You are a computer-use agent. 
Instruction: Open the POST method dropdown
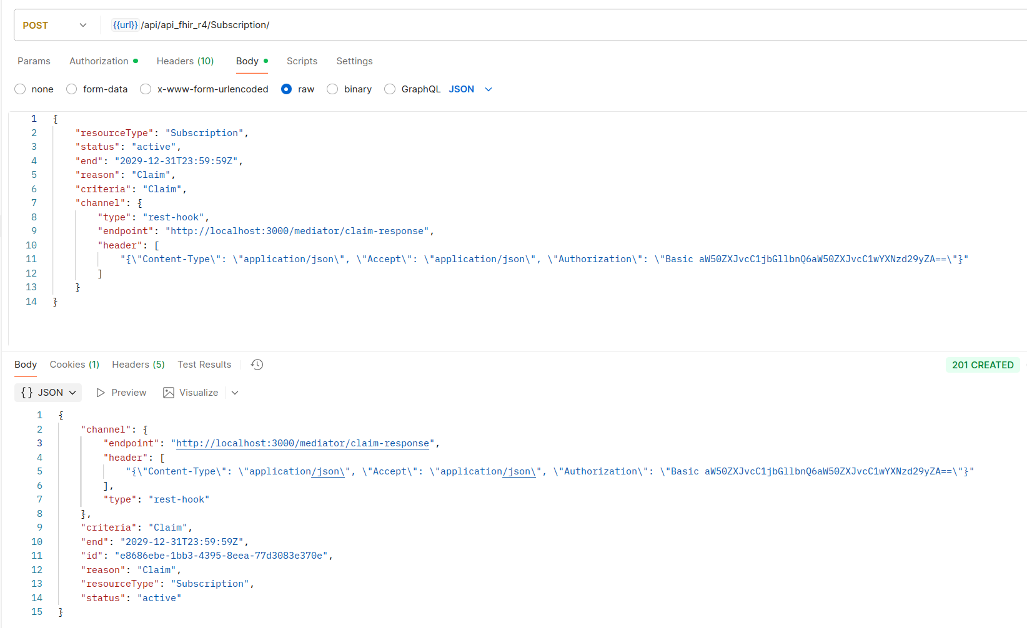pyautogui.click(x=54, y=26)
